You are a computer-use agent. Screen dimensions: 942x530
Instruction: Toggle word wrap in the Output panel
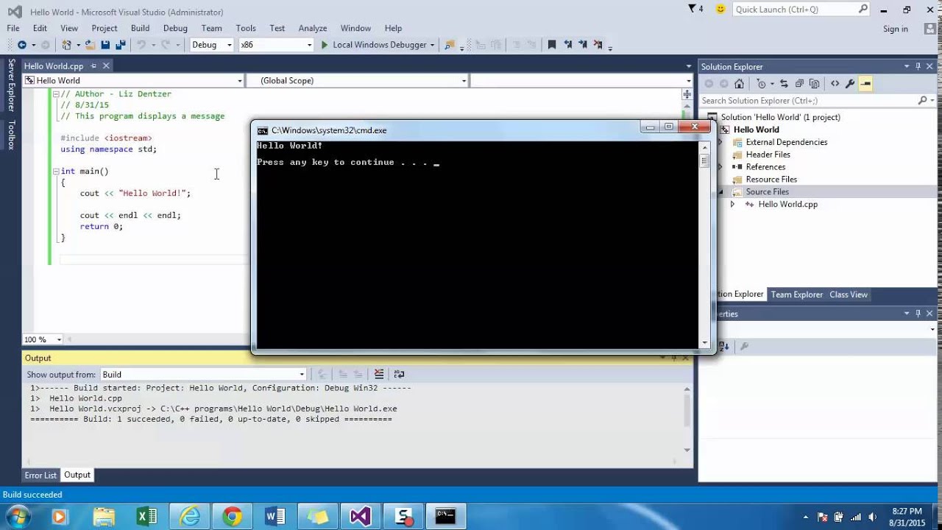pyautogui.click(x=400, y=374)
